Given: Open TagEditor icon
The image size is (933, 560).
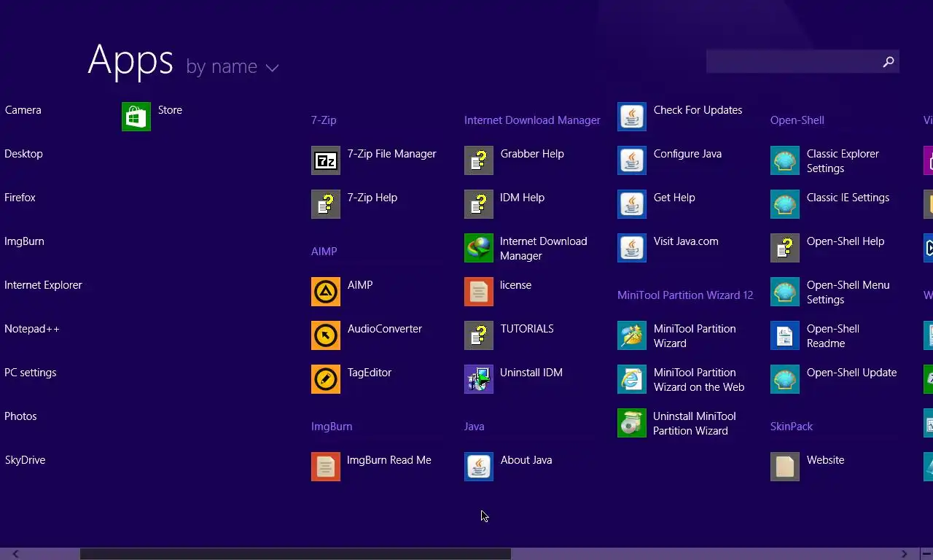Looking at the screenshot, I should point(326,379).
